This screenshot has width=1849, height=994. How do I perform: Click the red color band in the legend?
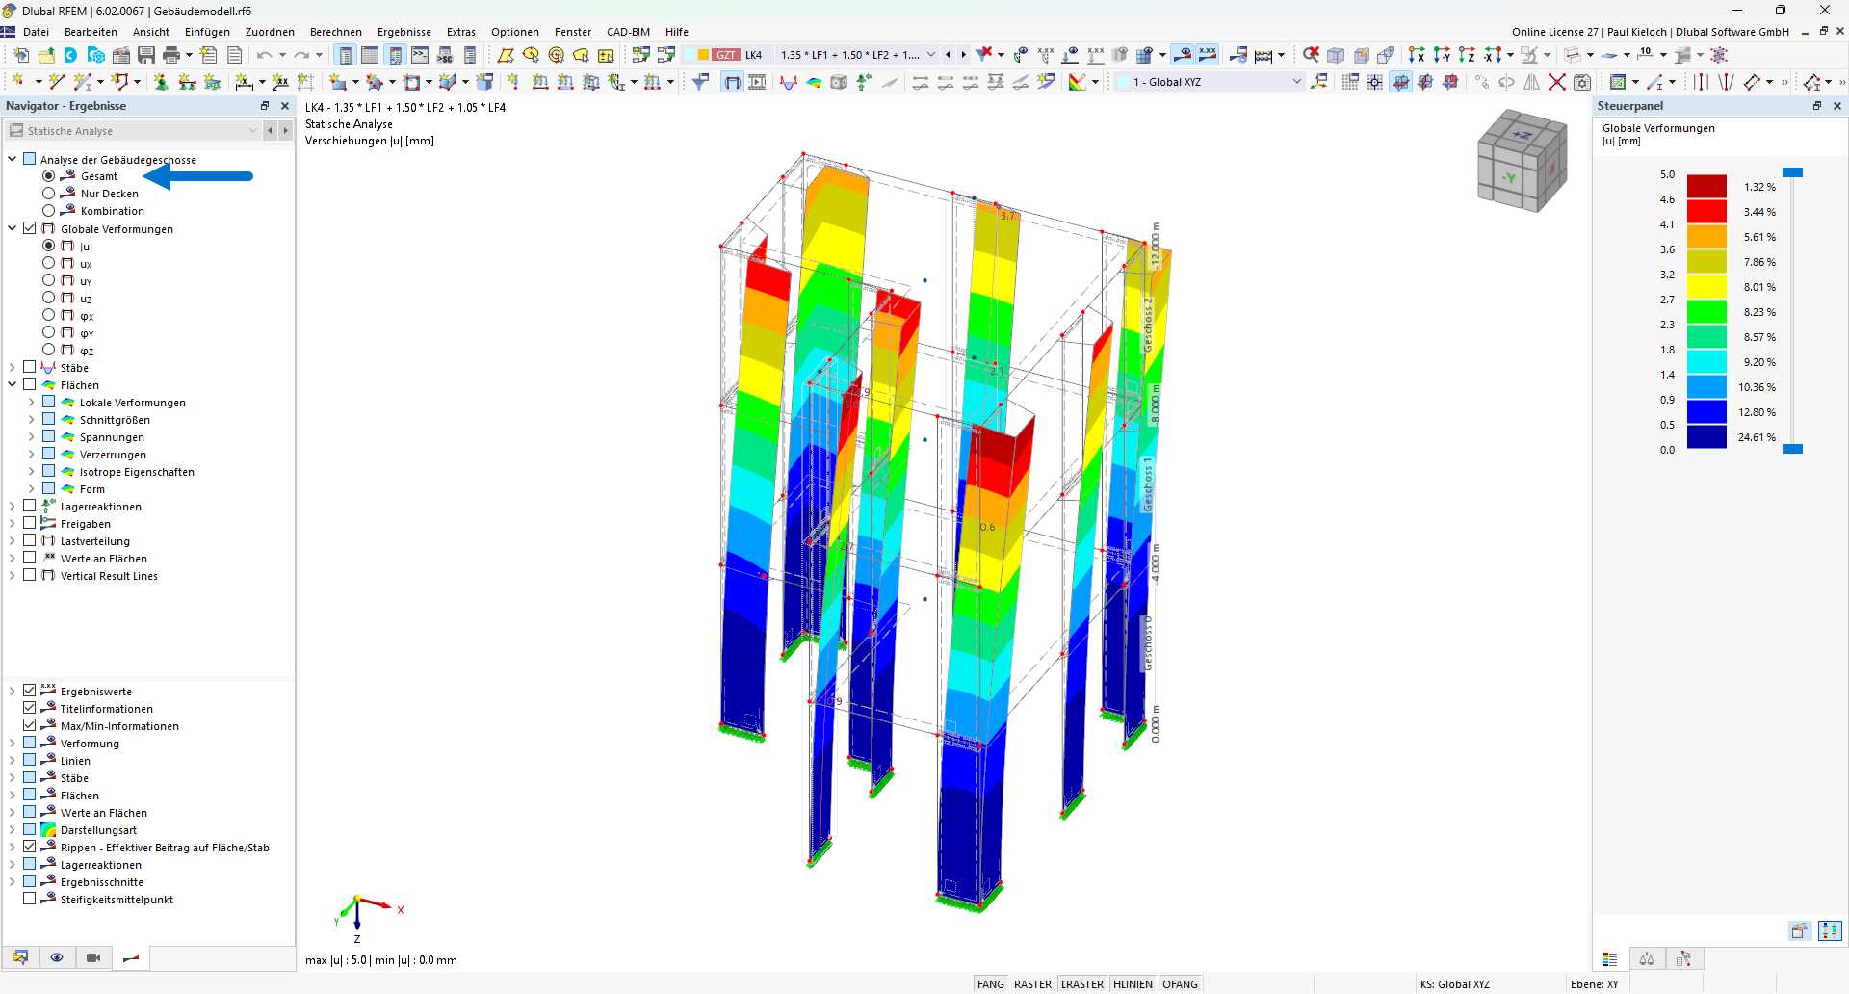[1709, 211]
